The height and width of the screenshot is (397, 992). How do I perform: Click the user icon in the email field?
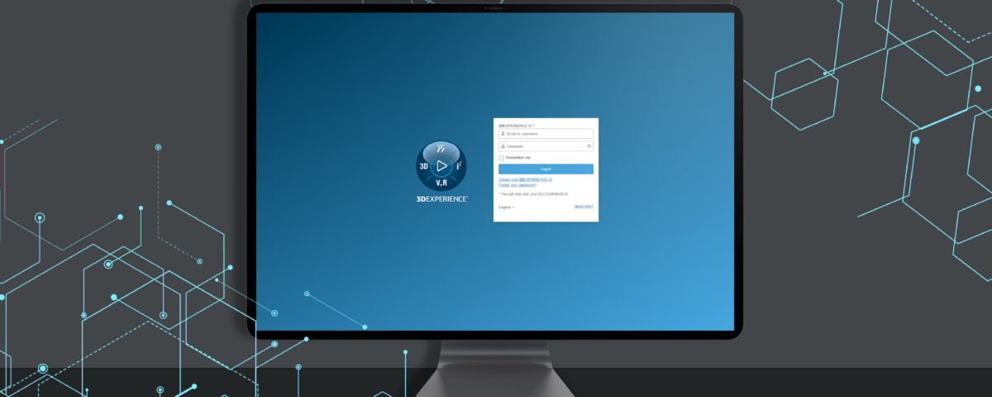(503, 133)
